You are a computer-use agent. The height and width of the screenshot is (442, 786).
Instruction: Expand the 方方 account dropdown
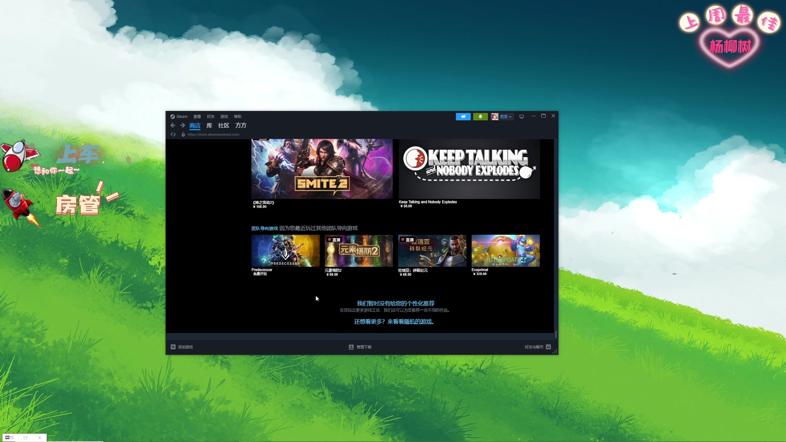tap(506, 117)
